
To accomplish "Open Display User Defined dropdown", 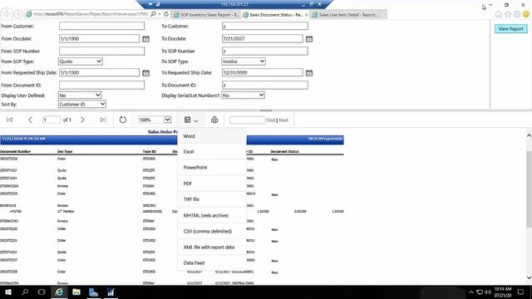I will pyautogui.click(x=80, y=96).
